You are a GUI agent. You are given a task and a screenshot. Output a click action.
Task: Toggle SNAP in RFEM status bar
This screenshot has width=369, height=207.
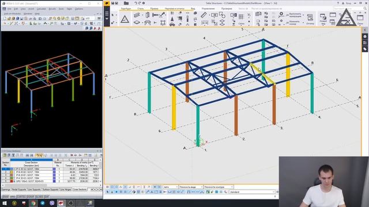coord(5,197)
